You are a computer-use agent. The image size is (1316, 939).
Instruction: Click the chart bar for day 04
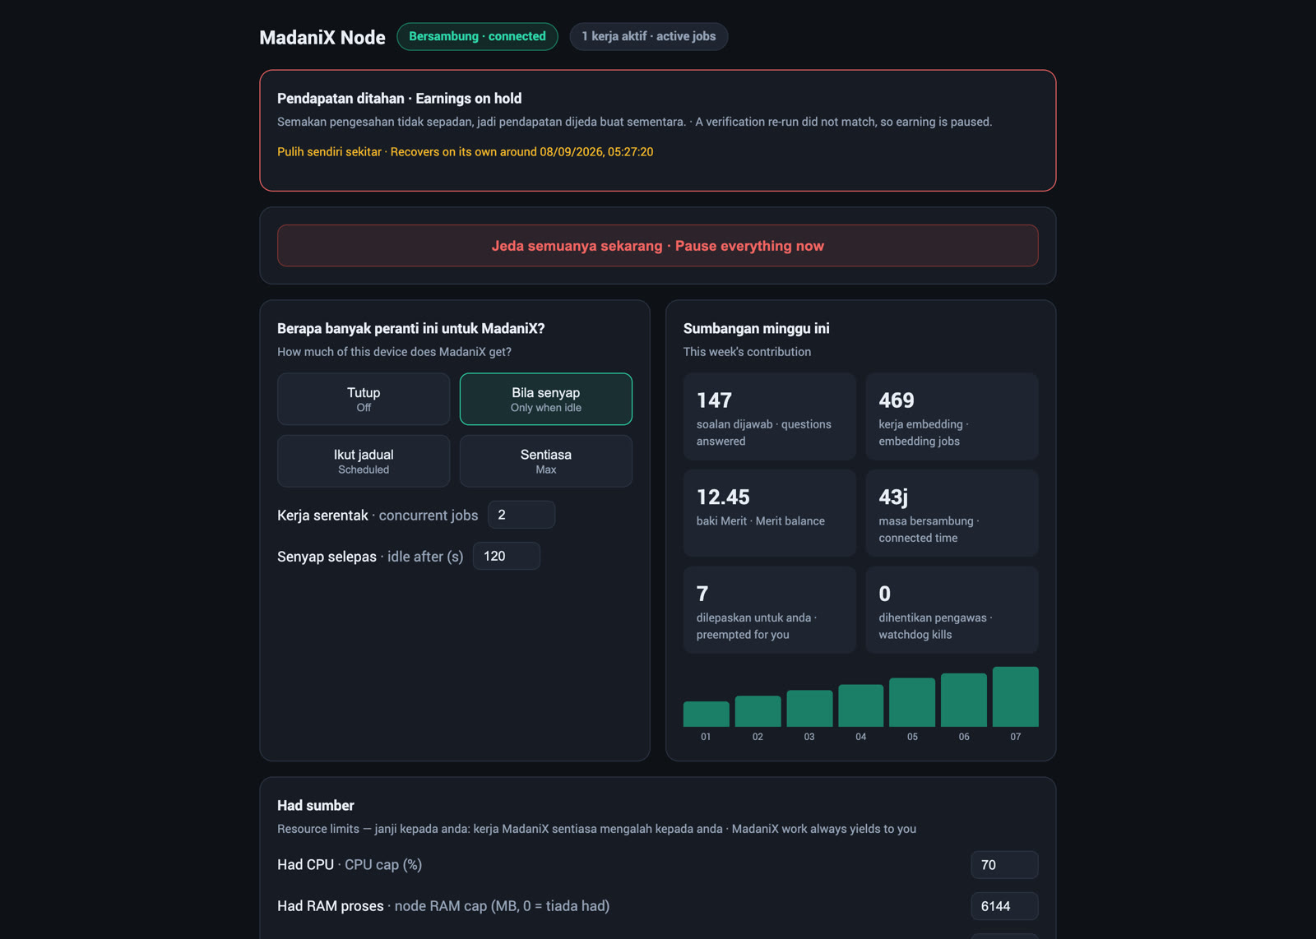[x=860, y=705]
